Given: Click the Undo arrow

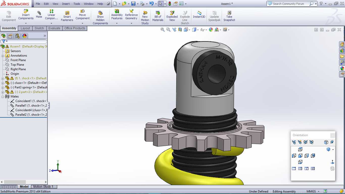Looking at the screenshot, I should coord(151,4).
